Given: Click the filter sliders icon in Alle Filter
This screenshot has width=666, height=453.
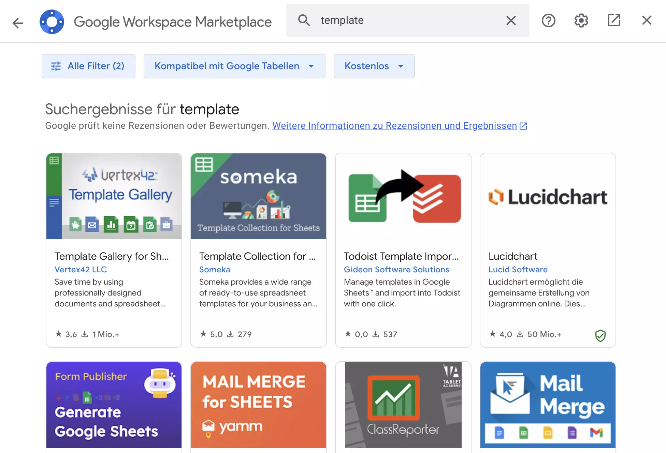Looking at the screenshot, I should [56, 66].
